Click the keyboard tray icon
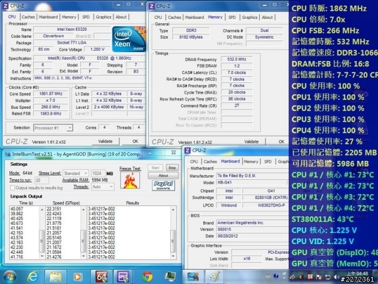Image resolution: width=378 pixels, height=284 pixels. (268, 276)
